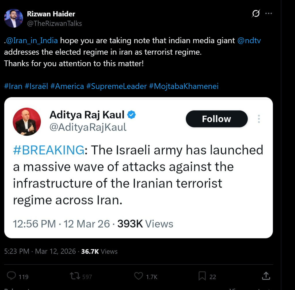Like the post with the heart icon

(138, 276)
